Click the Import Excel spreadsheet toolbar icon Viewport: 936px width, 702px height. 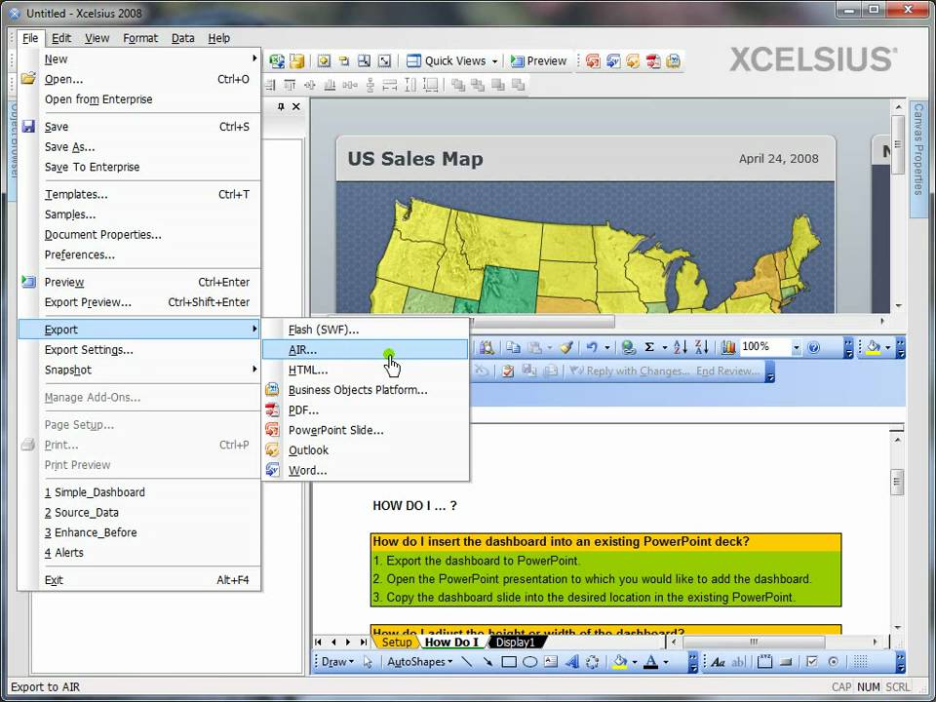pyautogui.click(x=276, y=60)
